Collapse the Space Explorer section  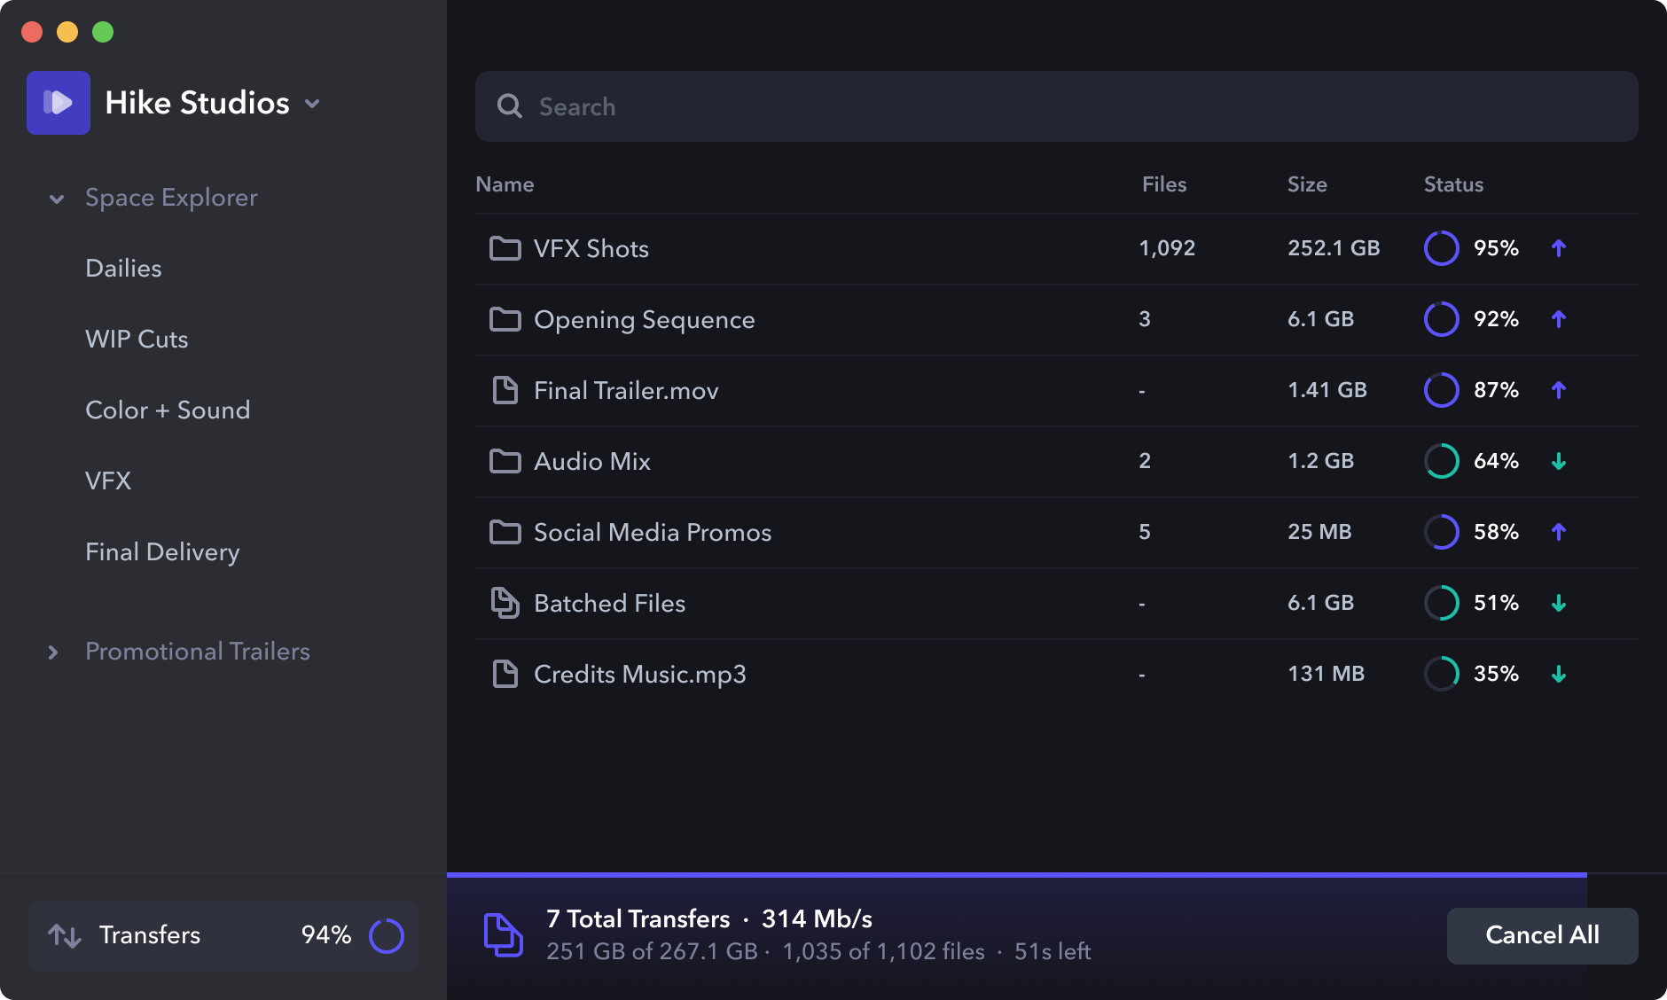[x=57, y=199]
